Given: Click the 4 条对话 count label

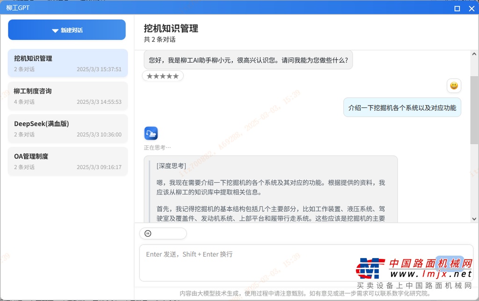Looking at the screenshot, I should click(24, 101).
